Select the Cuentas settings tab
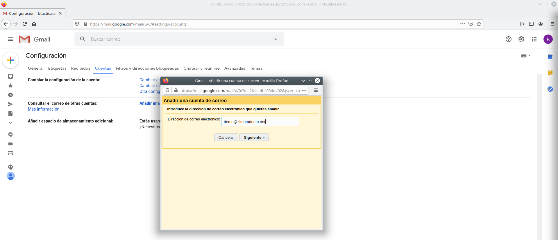 coord(103,68)
